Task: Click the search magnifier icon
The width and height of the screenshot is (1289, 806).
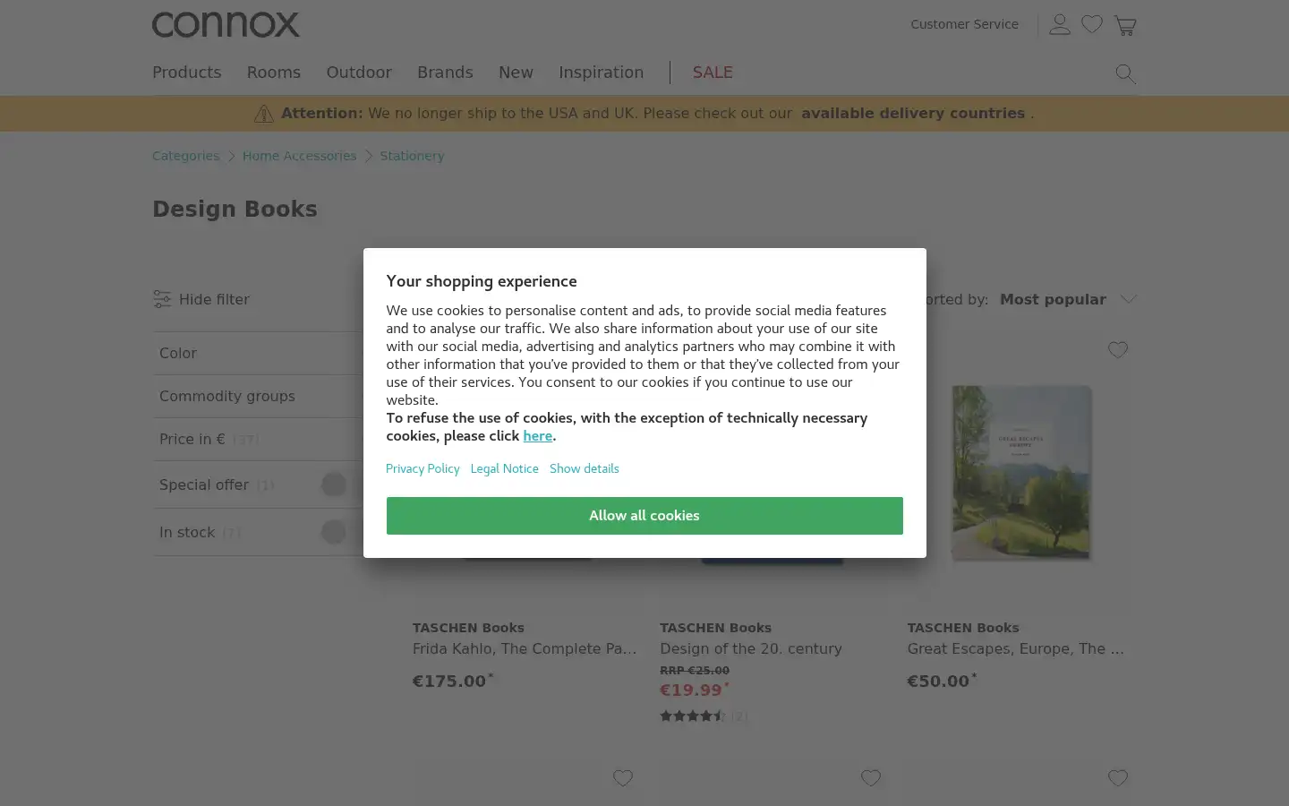Action: (1126, 73)
